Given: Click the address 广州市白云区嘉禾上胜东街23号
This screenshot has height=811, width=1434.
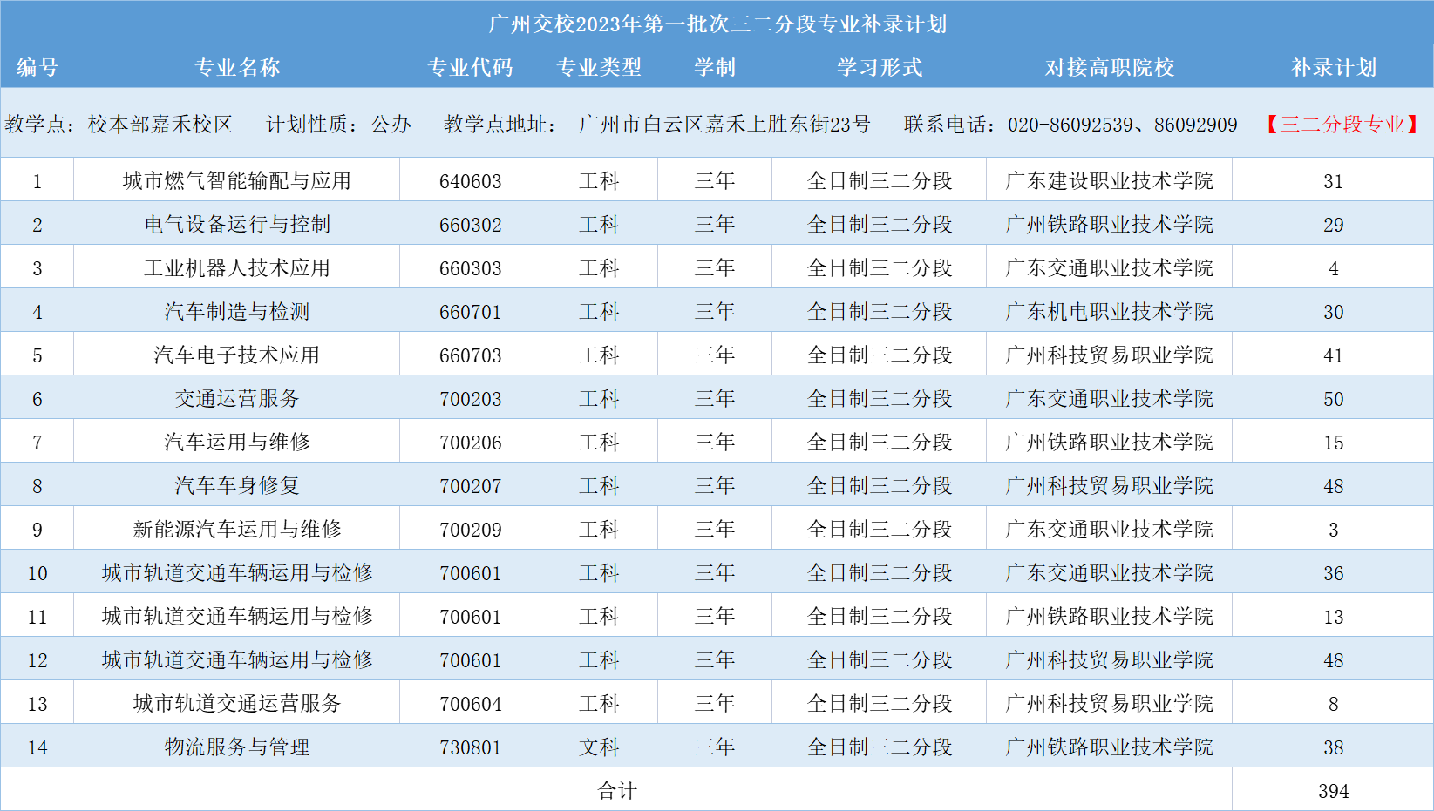Looking at the screenshot, I should [724, 124].
